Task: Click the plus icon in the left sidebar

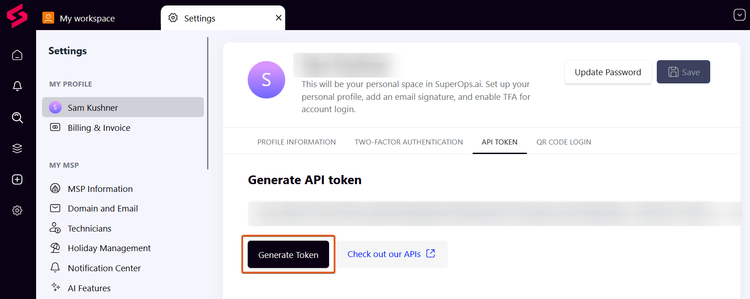Action: (x=17, y=179)
